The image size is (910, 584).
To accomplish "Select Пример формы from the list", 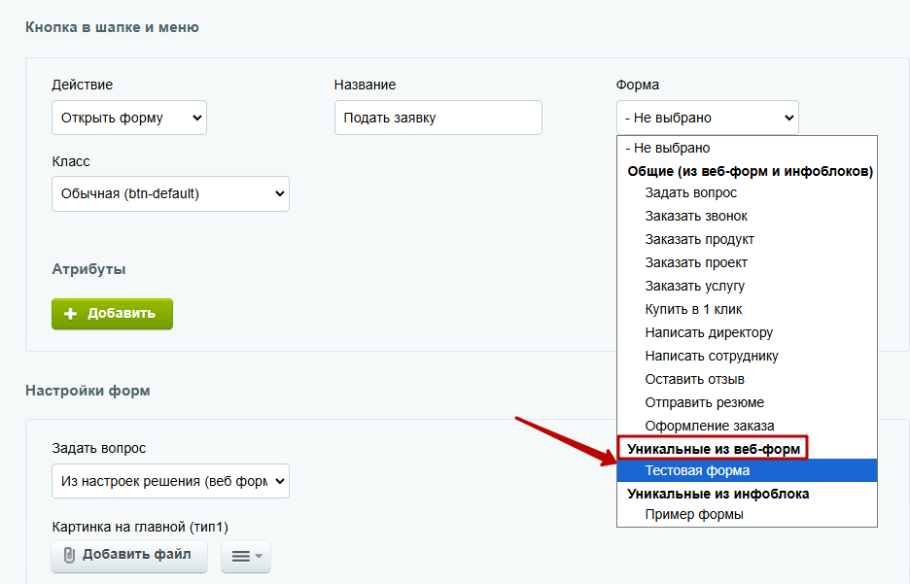I will [x=694, y=514].
